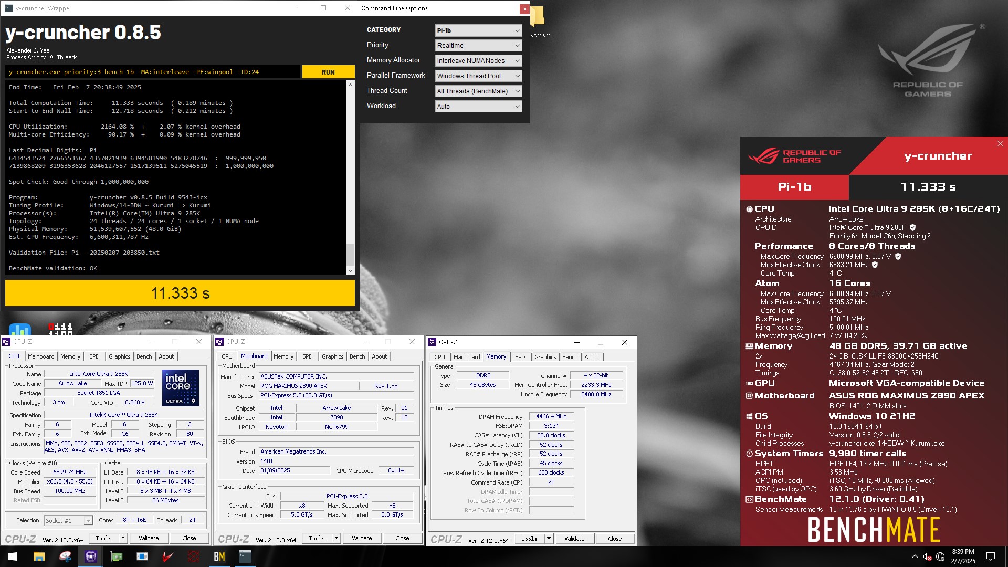
Task: Click Validate in the Memory CPU-Z window
Action: pos(574,539)
